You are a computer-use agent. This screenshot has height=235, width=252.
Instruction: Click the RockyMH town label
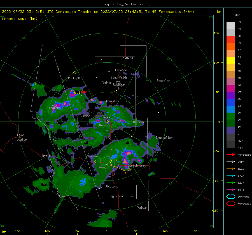click(74, 78)
